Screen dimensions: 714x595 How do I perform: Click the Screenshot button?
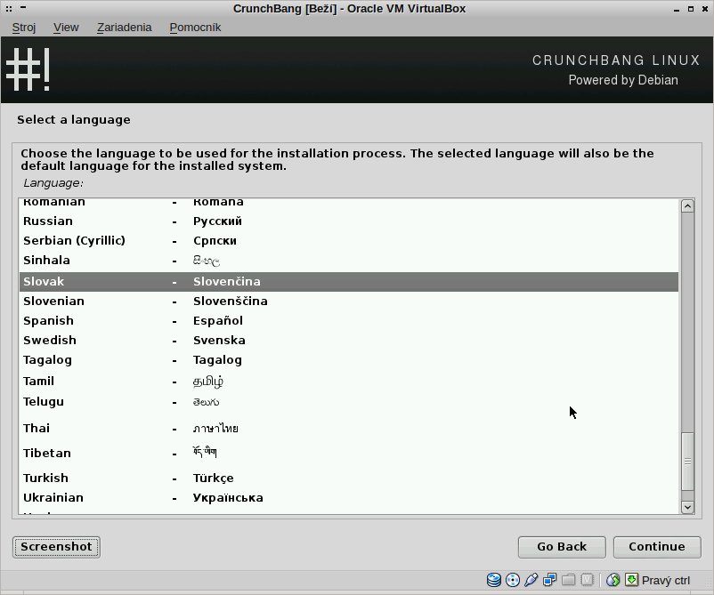pyautogui.click(x=56, y=547)
